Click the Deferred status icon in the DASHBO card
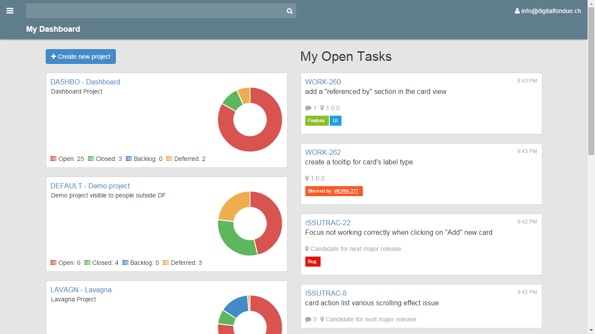This screenshot has height=334, width=595. pyautogui.click(x=169, y=159)
